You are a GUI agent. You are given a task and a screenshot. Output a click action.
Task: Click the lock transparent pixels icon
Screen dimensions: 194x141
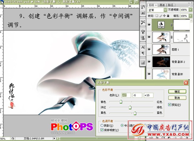(157, 16)
